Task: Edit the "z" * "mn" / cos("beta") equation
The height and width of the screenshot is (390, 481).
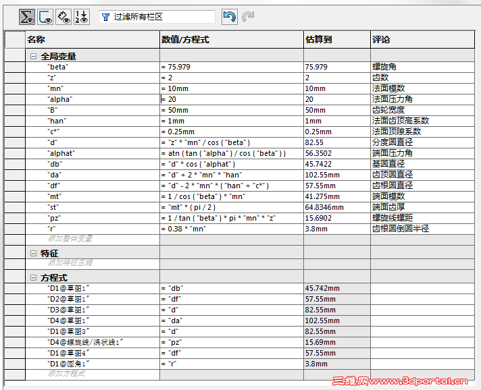Action: click(232, 143)
